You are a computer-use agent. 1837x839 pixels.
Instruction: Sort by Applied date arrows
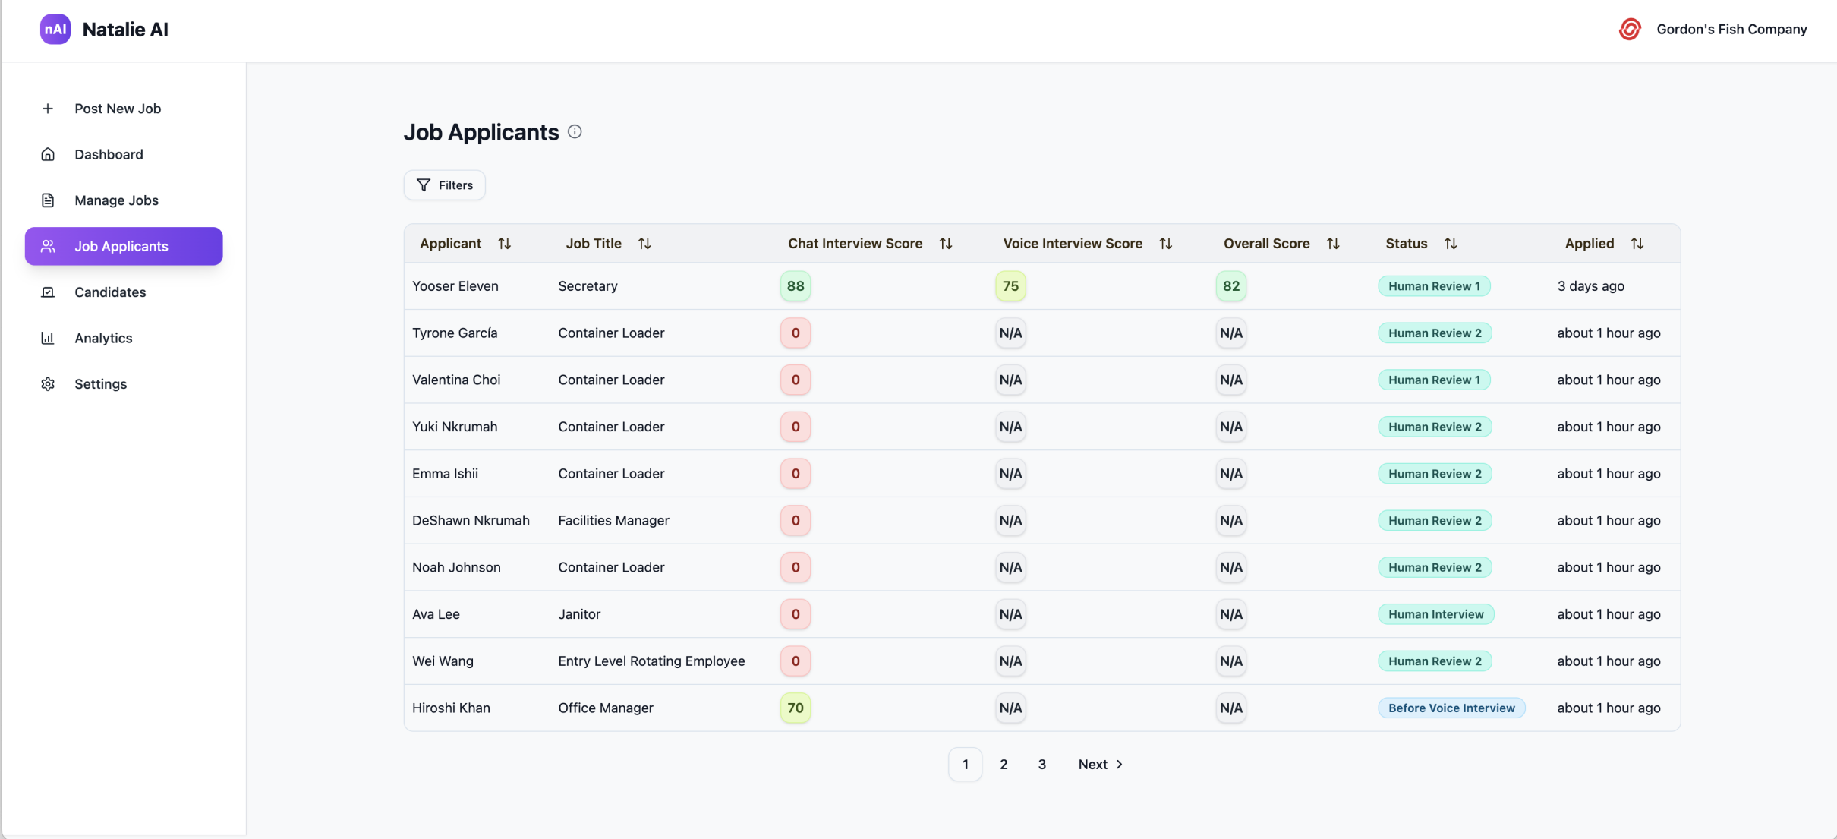[x=1637, y=244]
